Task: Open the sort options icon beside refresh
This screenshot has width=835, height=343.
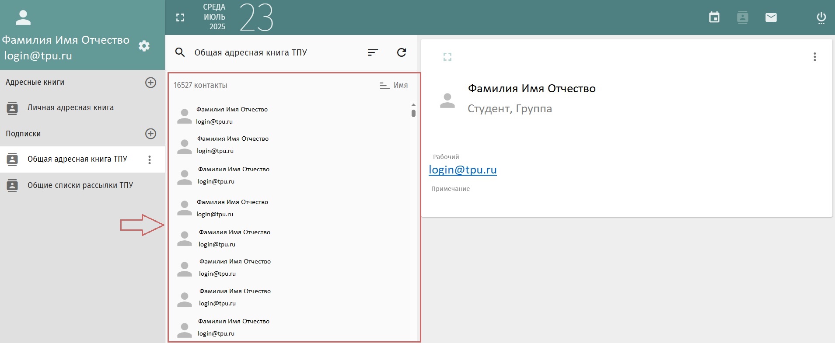Action: coord(373,52)
